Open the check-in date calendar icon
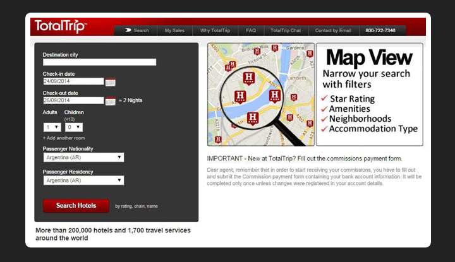The image size is (455, 262). (x=110, y=82)
